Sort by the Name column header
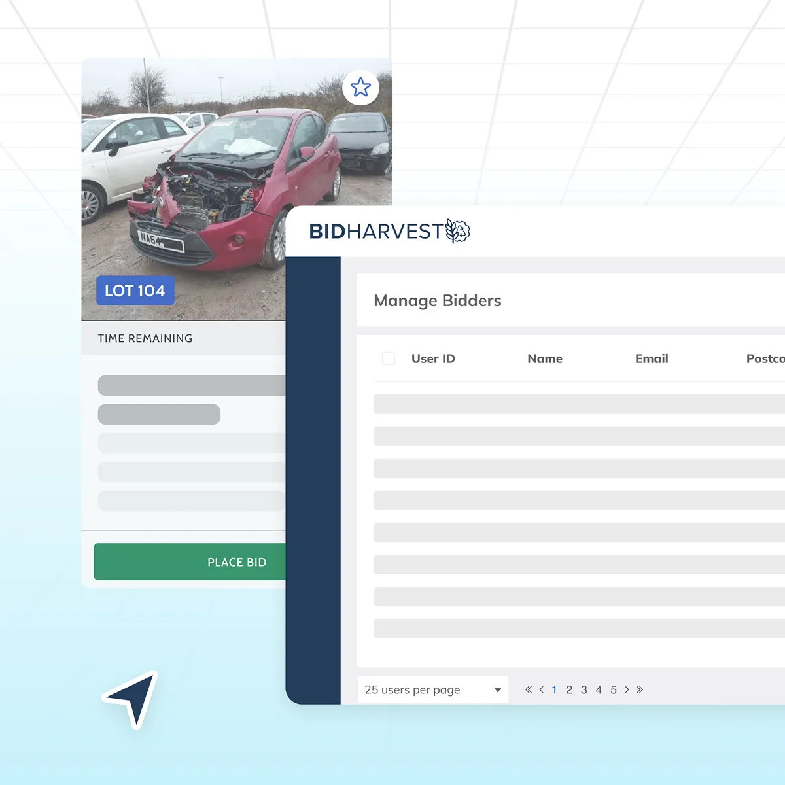Screen dimensions: 785x785 coord(545,358)
